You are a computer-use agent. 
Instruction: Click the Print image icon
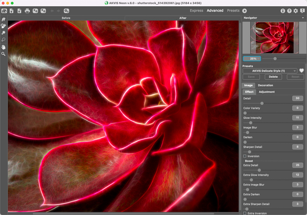pyautogui.click(x=27, y=11)
